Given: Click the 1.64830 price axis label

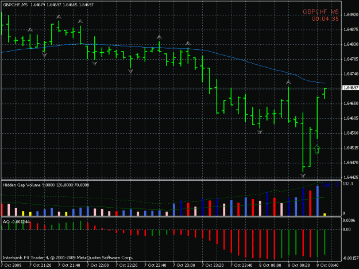Looking at the screenshot, I should tap(351, 44).
